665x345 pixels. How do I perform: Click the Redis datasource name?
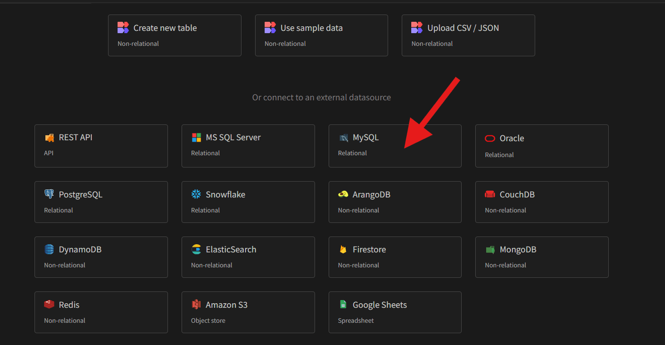pyautogui.click(x=69, y=305)
